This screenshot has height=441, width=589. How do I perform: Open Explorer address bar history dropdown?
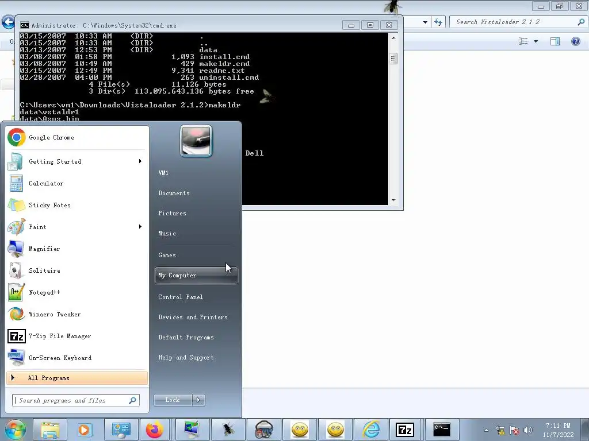(425, 22)
